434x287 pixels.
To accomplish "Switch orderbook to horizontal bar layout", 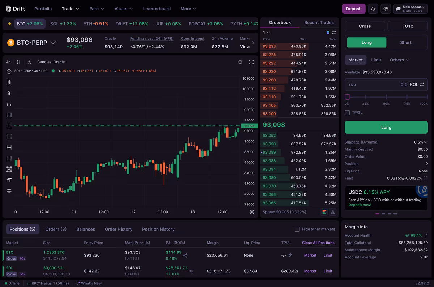I will (324, 212).
